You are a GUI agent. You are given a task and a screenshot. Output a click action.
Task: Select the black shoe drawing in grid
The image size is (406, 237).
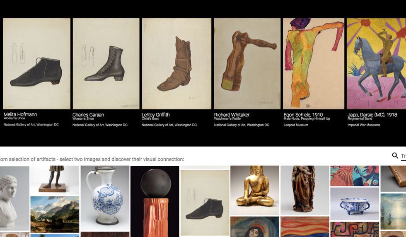205,203
